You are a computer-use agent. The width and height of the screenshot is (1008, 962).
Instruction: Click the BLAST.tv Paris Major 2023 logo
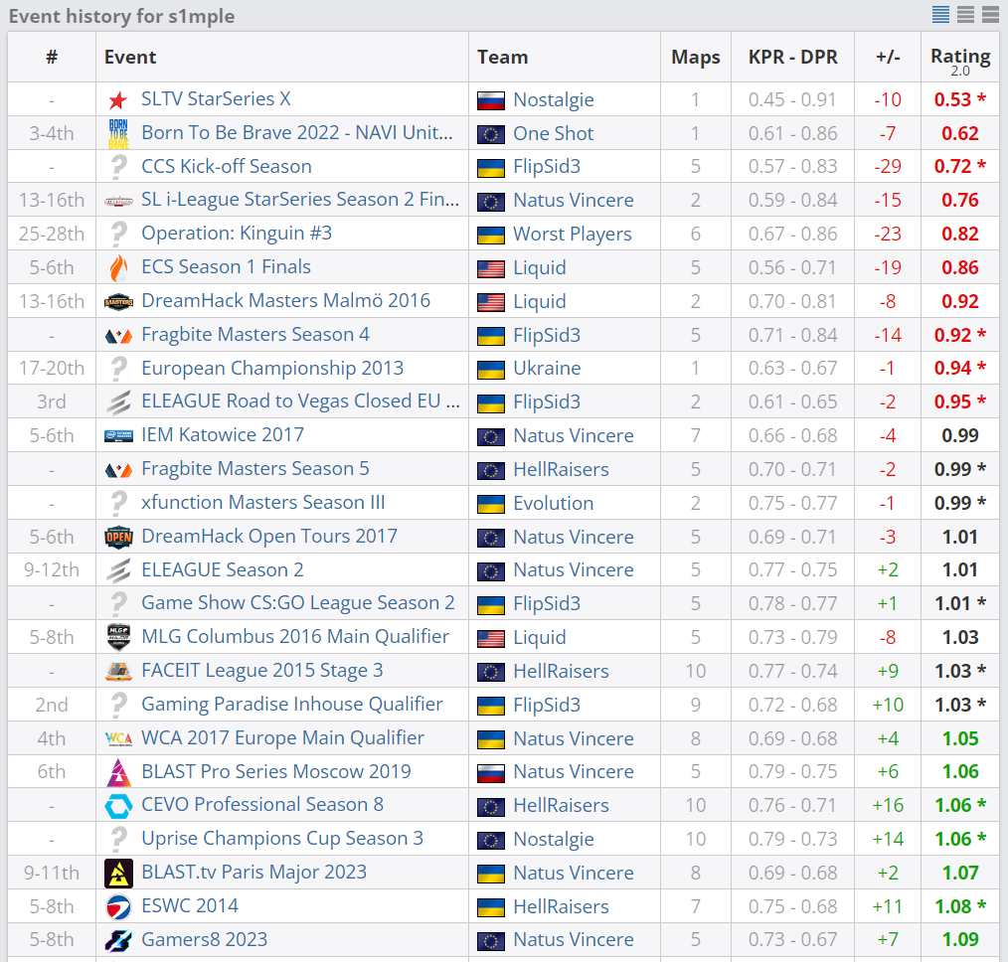pos(118,873)
